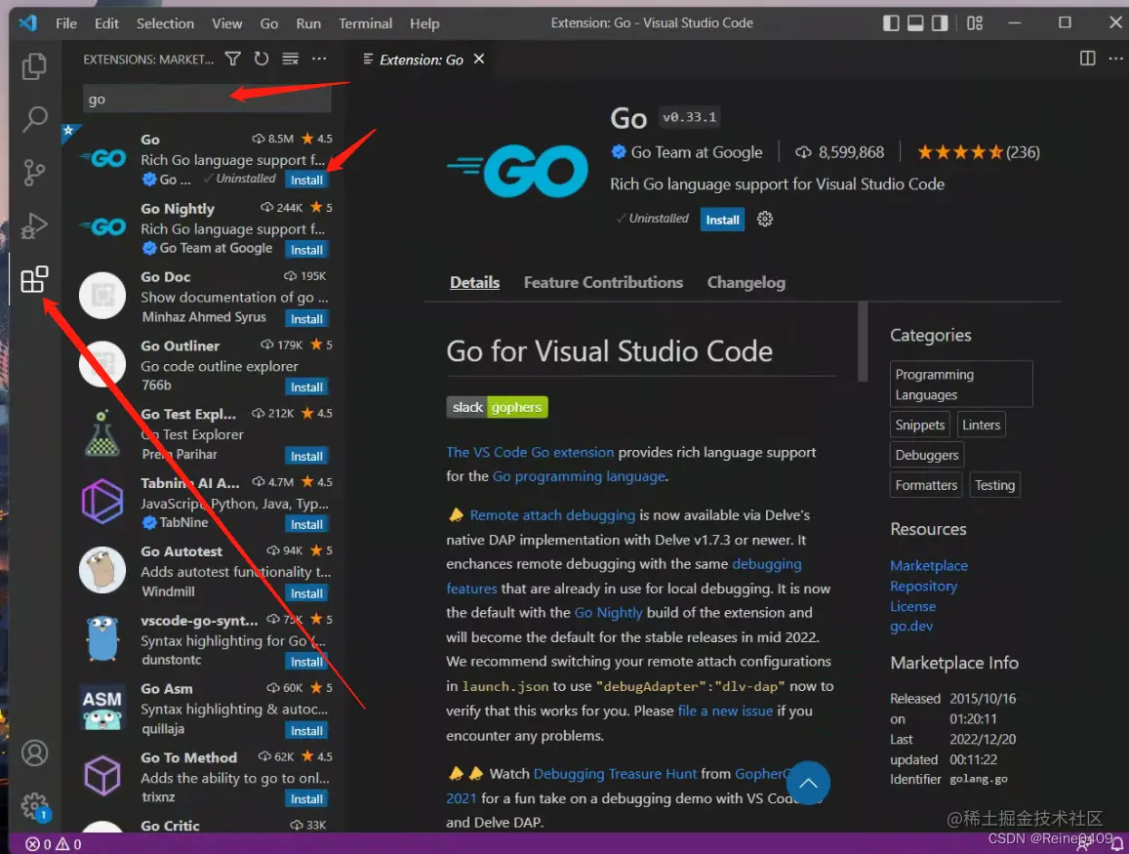Open editor more actions ellipsis
The image size is (1129, 854).
1116,59
